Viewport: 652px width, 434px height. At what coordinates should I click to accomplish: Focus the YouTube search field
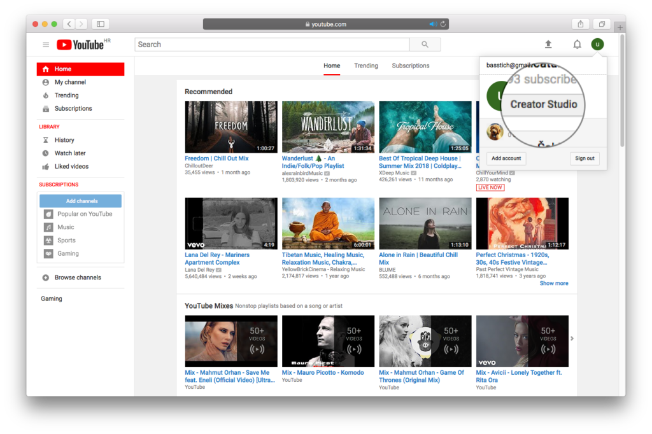pyautogui.click(x=272, y=45)
